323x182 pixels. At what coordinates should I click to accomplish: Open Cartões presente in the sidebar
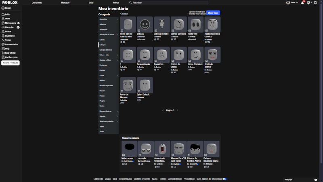click(x=10, y=57)
